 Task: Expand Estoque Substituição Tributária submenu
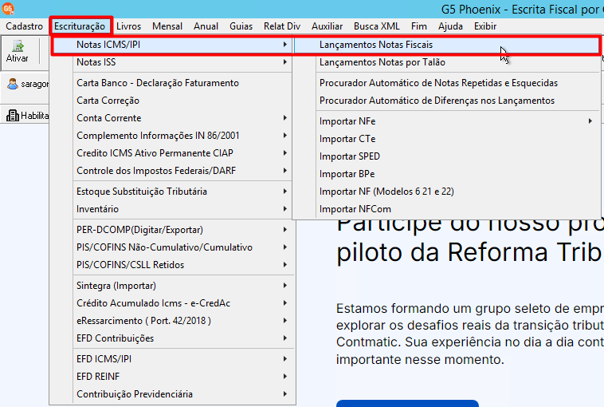[x=172, y=192]
